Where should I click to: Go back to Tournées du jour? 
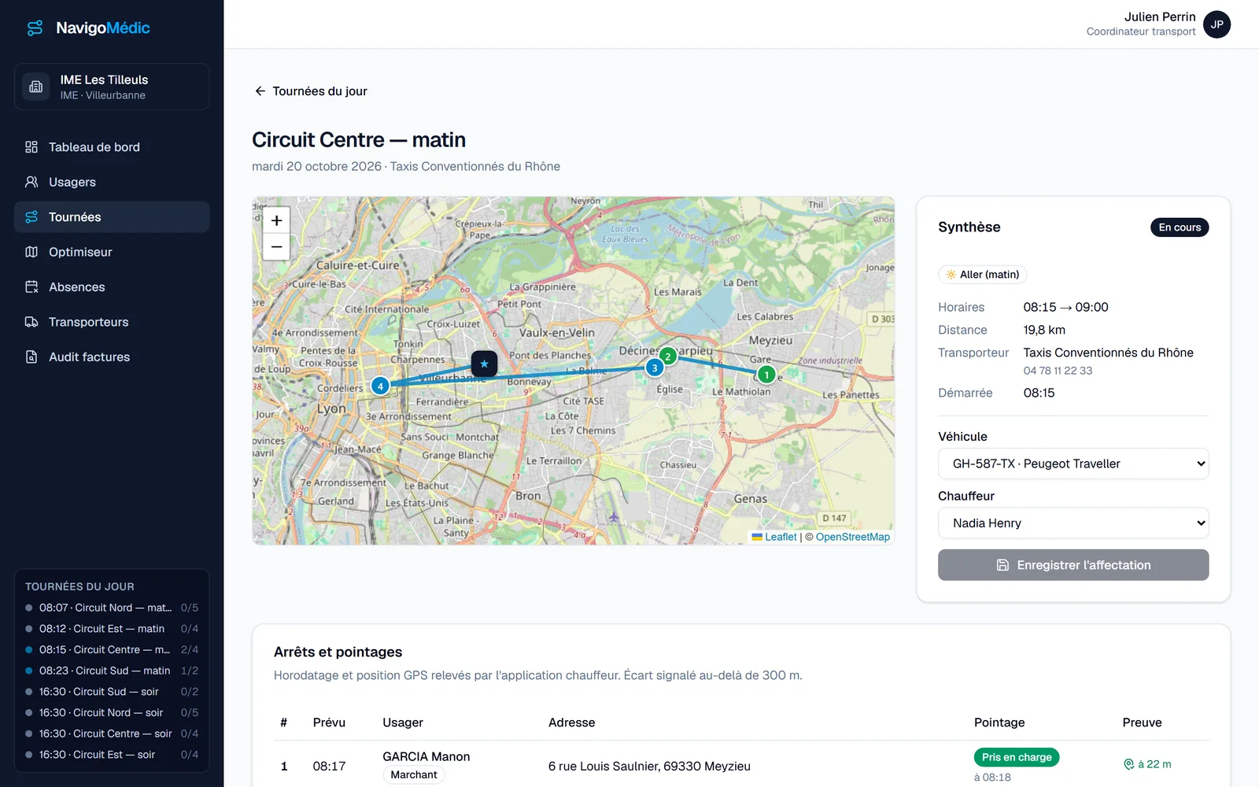tap(311, 91)
